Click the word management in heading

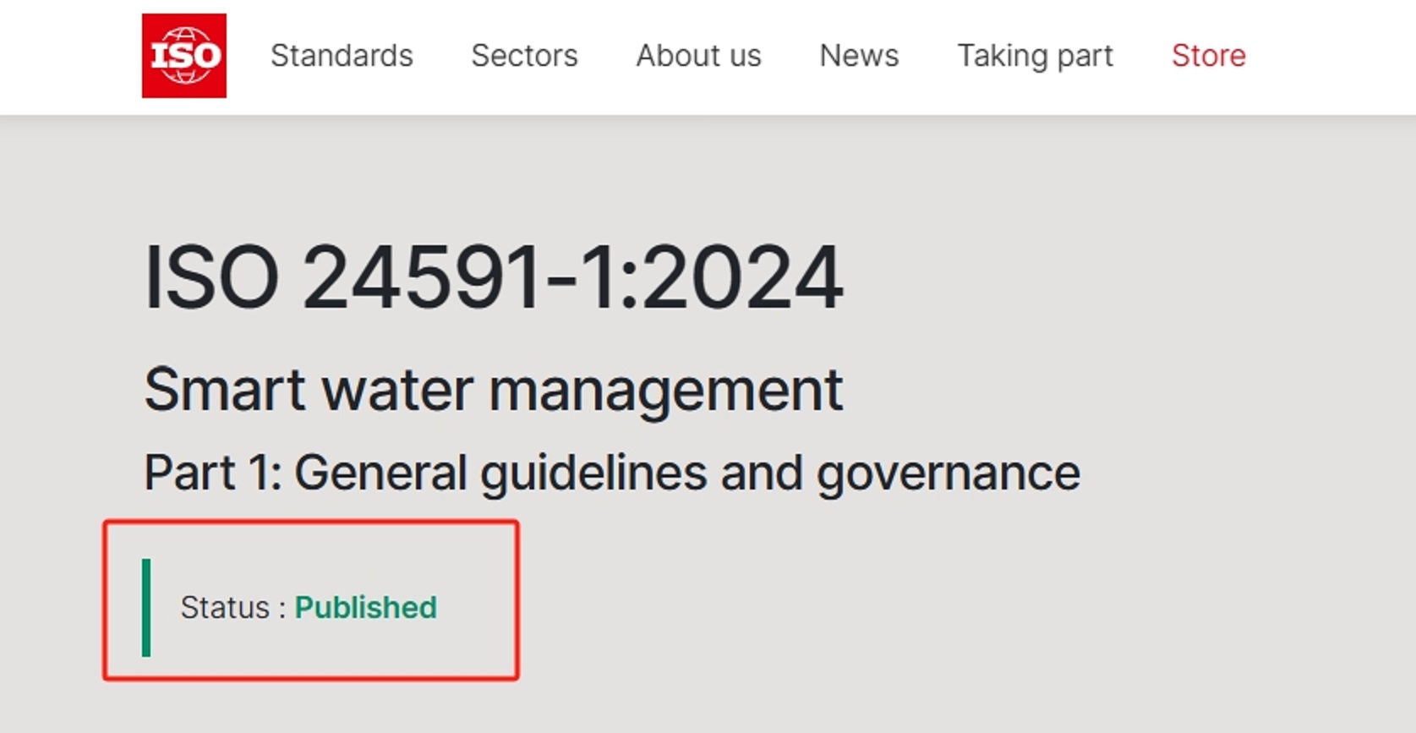(665, 390)
